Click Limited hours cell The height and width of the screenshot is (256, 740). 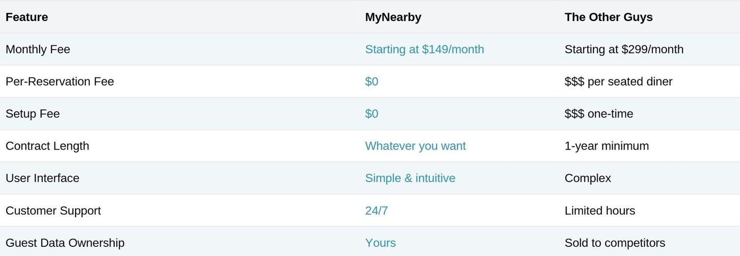(x=600, y=210)
